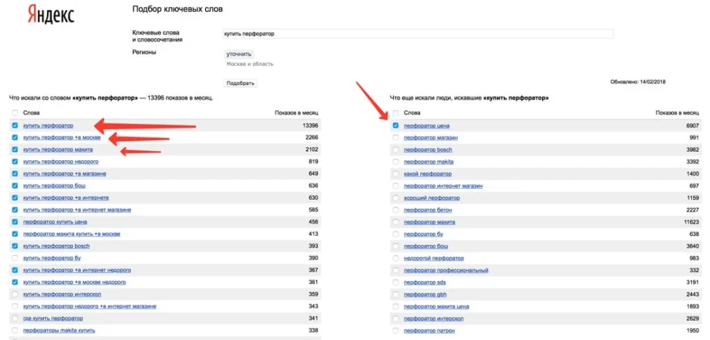The image size is (710, 340).
Task: Open the 'перфоратор макита цена' link
Action: [x=437, y=307]
